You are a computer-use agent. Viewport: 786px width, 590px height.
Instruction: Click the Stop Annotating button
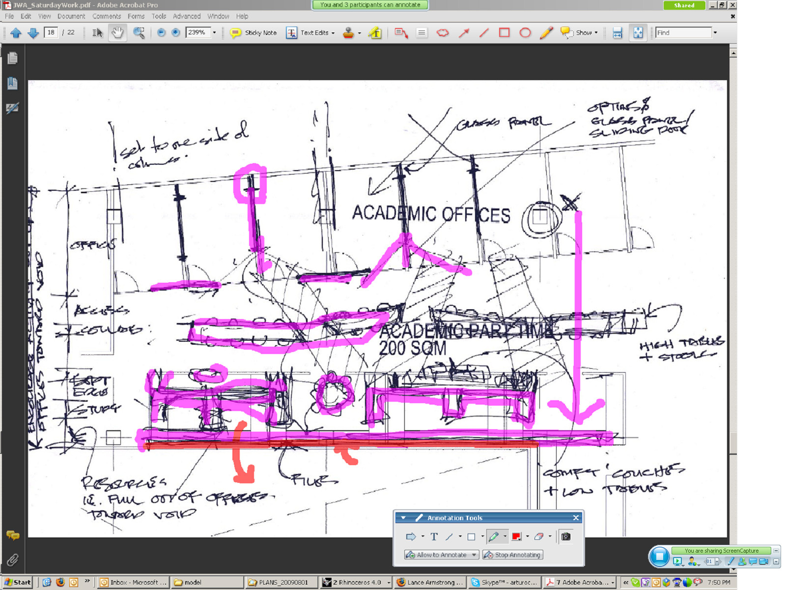(x=512, y=555)
